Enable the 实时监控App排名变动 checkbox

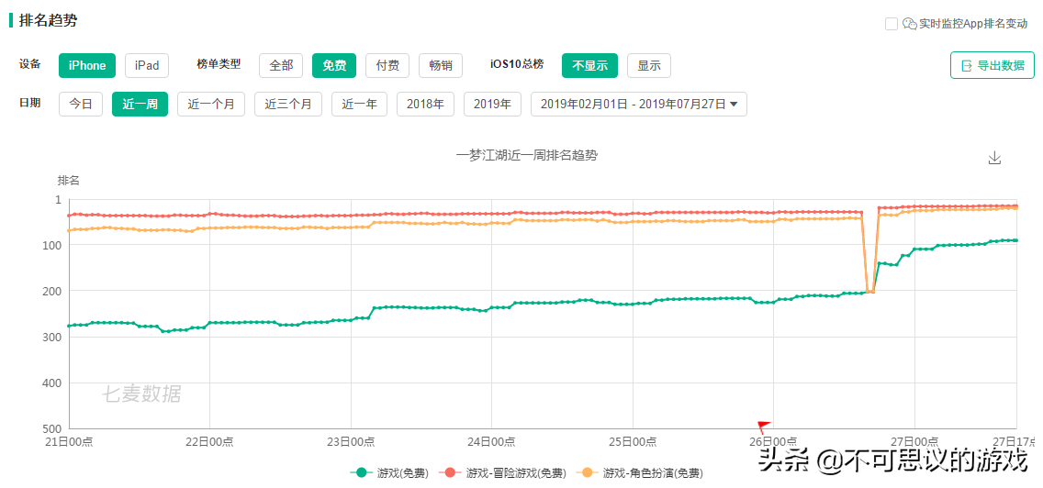click(891, 24)
